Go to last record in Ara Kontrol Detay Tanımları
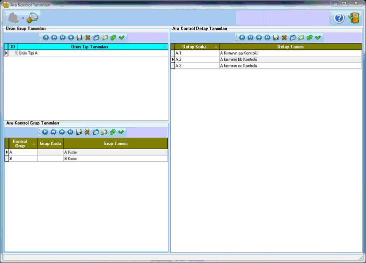The image size is (366, 263). pyautogui.click(x=267, y=37)
